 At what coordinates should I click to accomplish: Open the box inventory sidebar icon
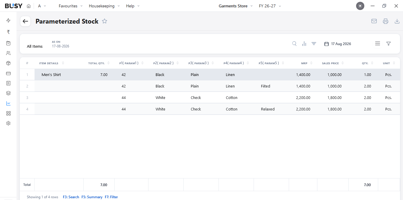tap(8, 63)
